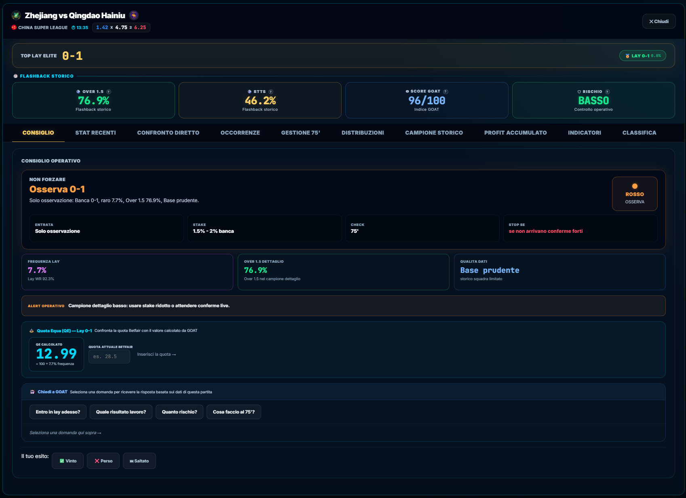Open the Over 1.5 help question-mark icon
686x498 pixels.
pyautogui.click(x=109, y=92)
